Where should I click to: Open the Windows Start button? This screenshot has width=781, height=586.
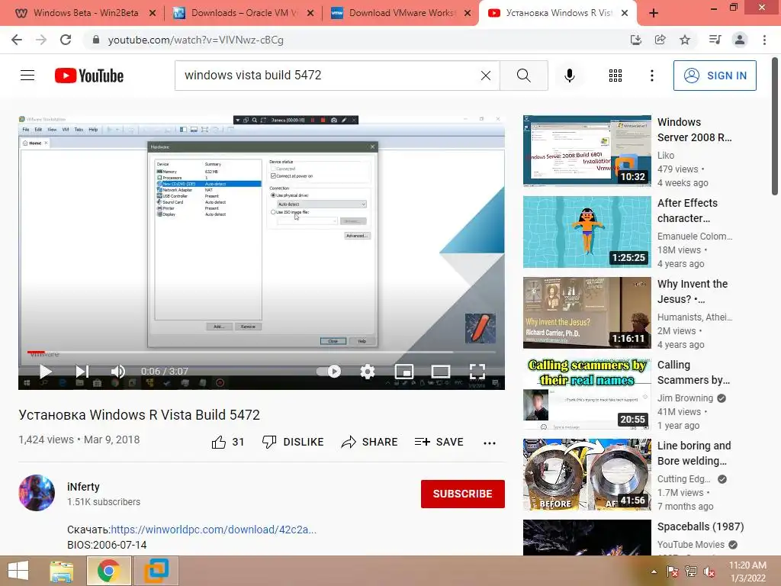point(18,571)
